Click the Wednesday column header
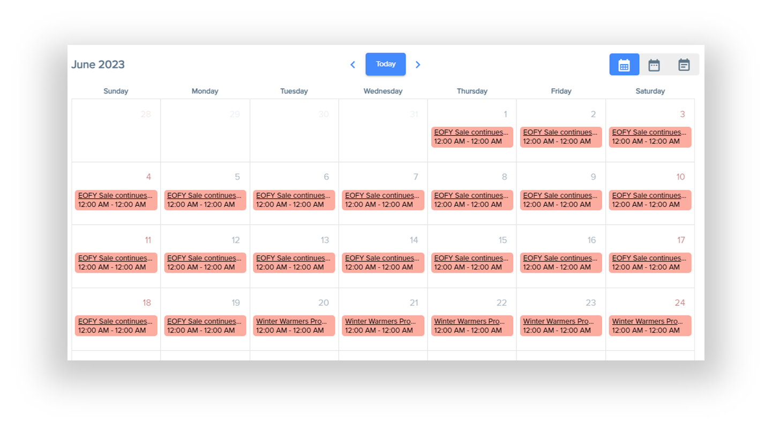Screen dimensions: 772x431 [x=383, y=91]
